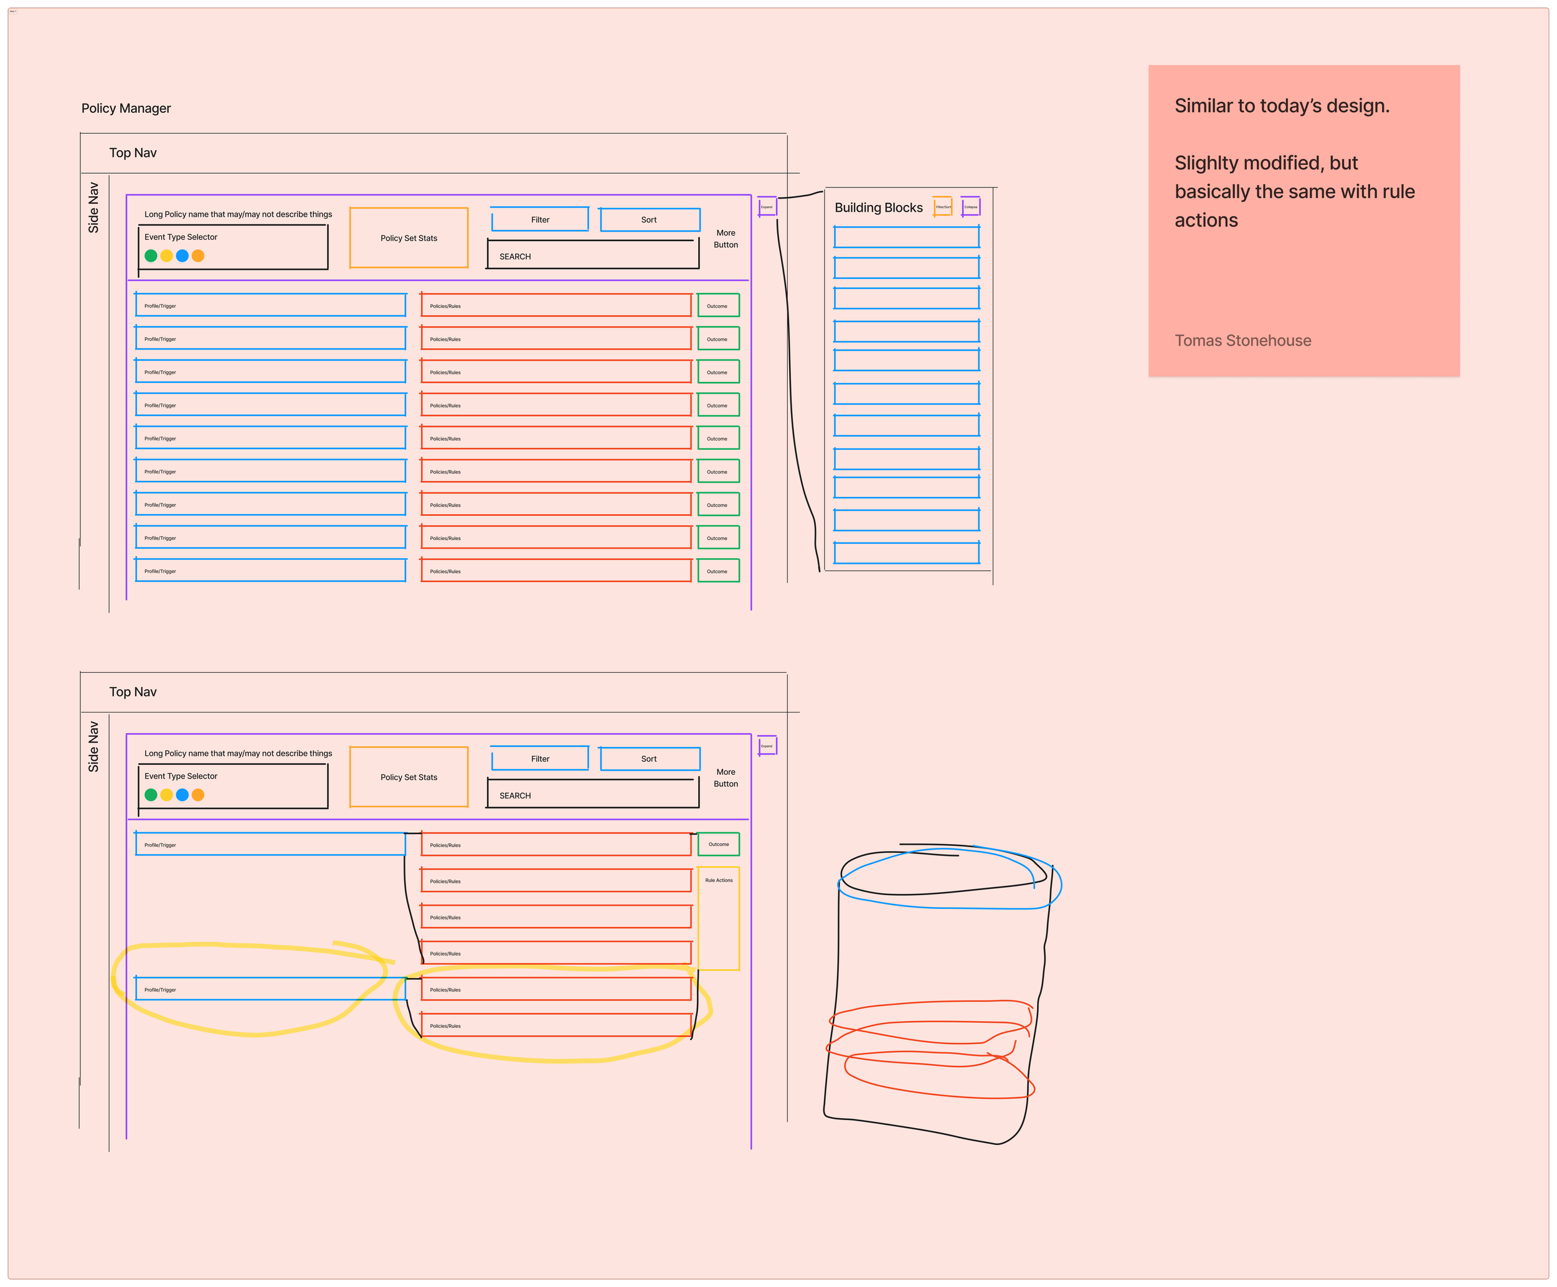
Task: Click Policy Manager heading
Action: pos(126,108)
